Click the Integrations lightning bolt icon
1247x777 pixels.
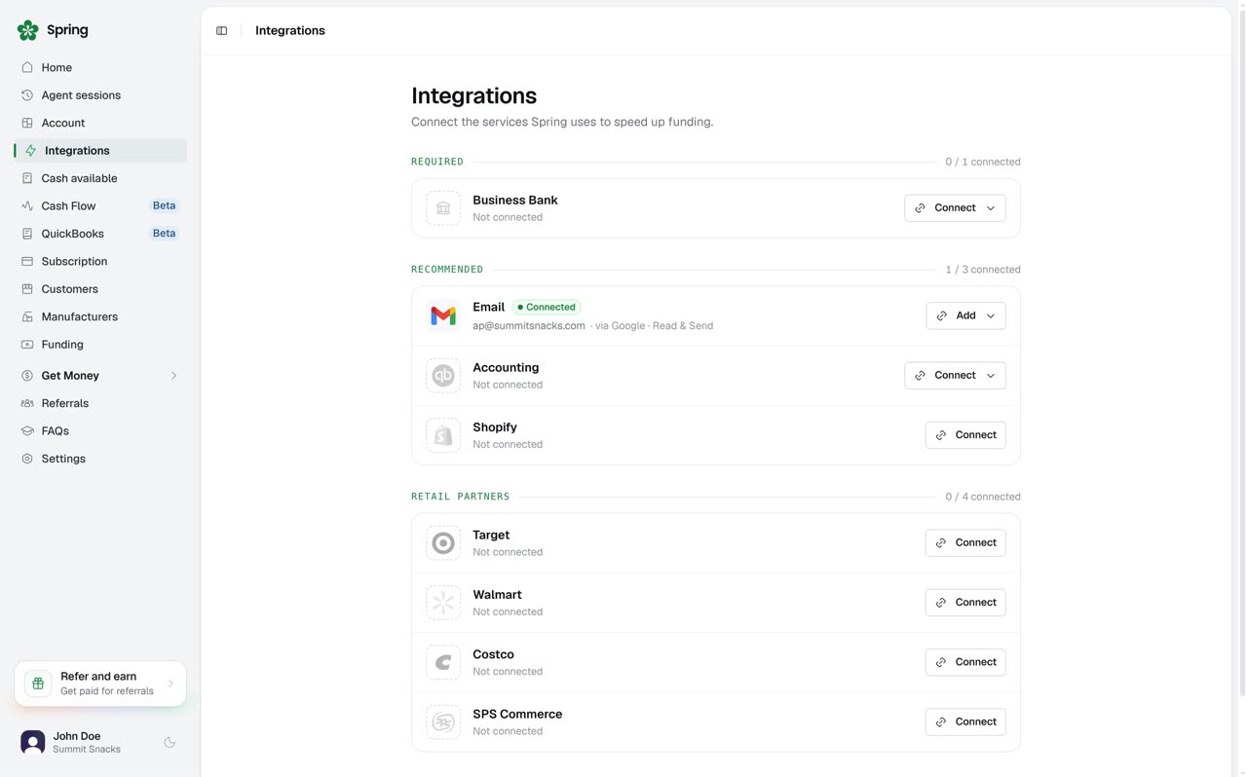click(31, 151)
